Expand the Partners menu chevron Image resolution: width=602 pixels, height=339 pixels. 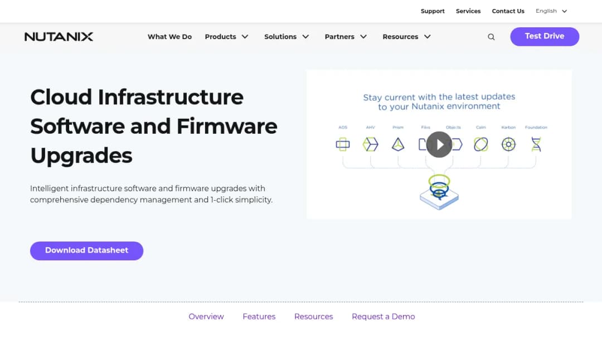click(363, 37)
